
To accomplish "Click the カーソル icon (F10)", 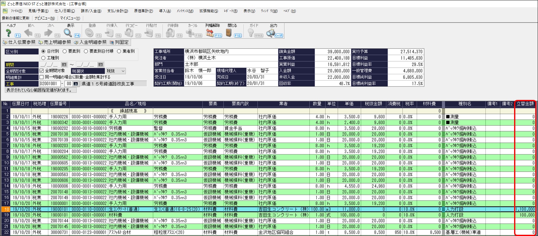I will pyautogui.click(x=190, y=33).
